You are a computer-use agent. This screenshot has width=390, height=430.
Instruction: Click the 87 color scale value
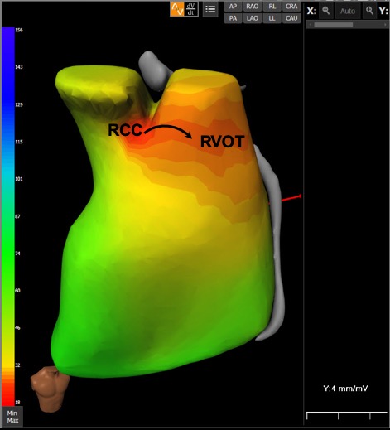(17, 216)
